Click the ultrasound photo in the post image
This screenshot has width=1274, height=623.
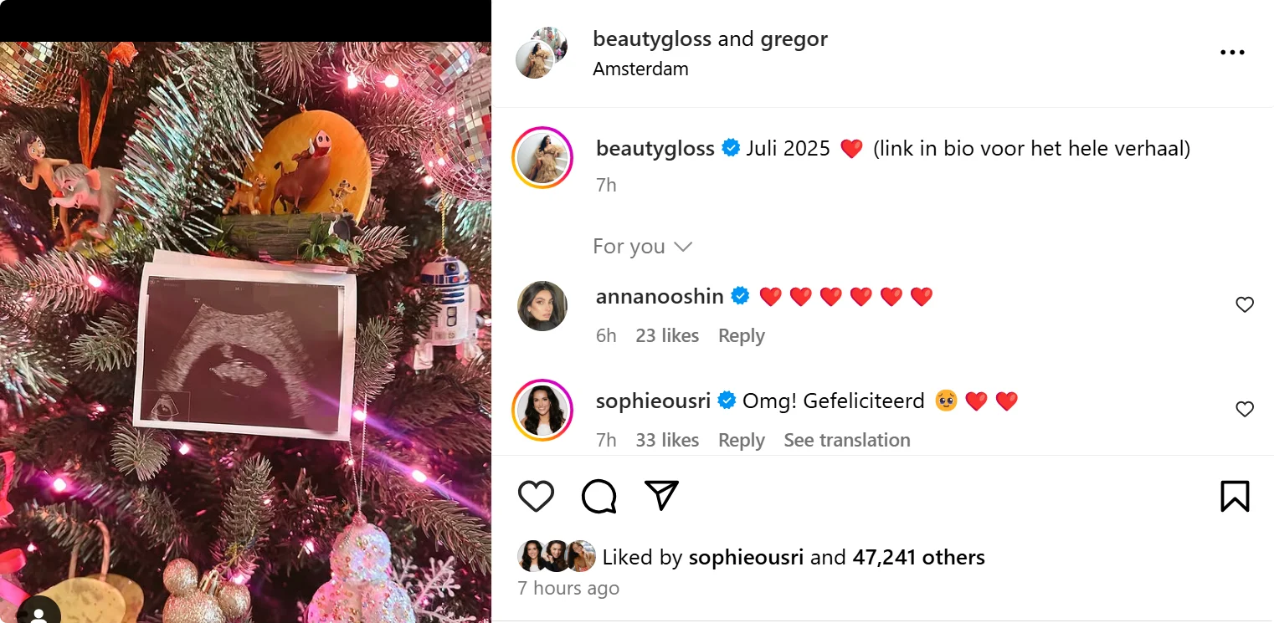(244, 350)
